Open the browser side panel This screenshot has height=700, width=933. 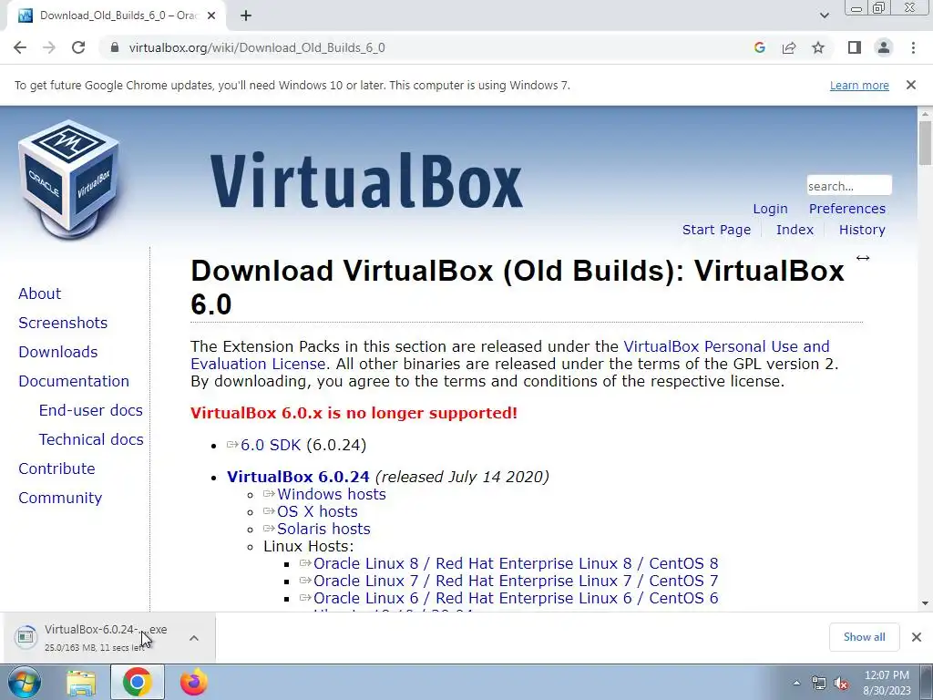[855, 47]
